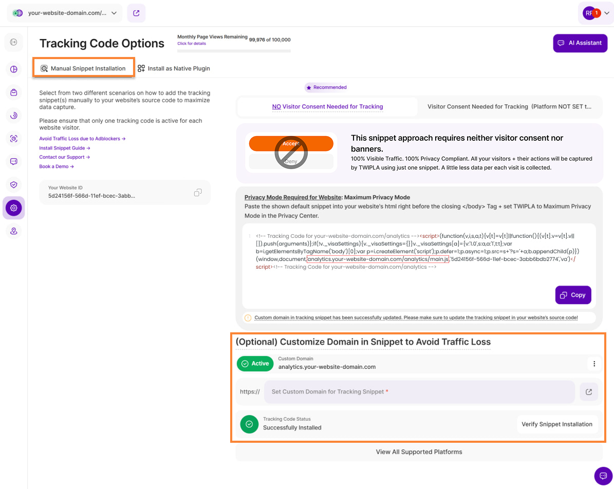
Task: Click the Copy snippet button
Action: click(x=573, y=295)
